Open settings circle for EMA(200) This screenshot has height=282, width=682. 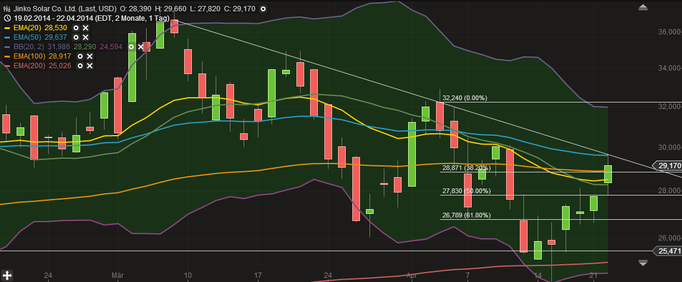click(x=80, y=66)
